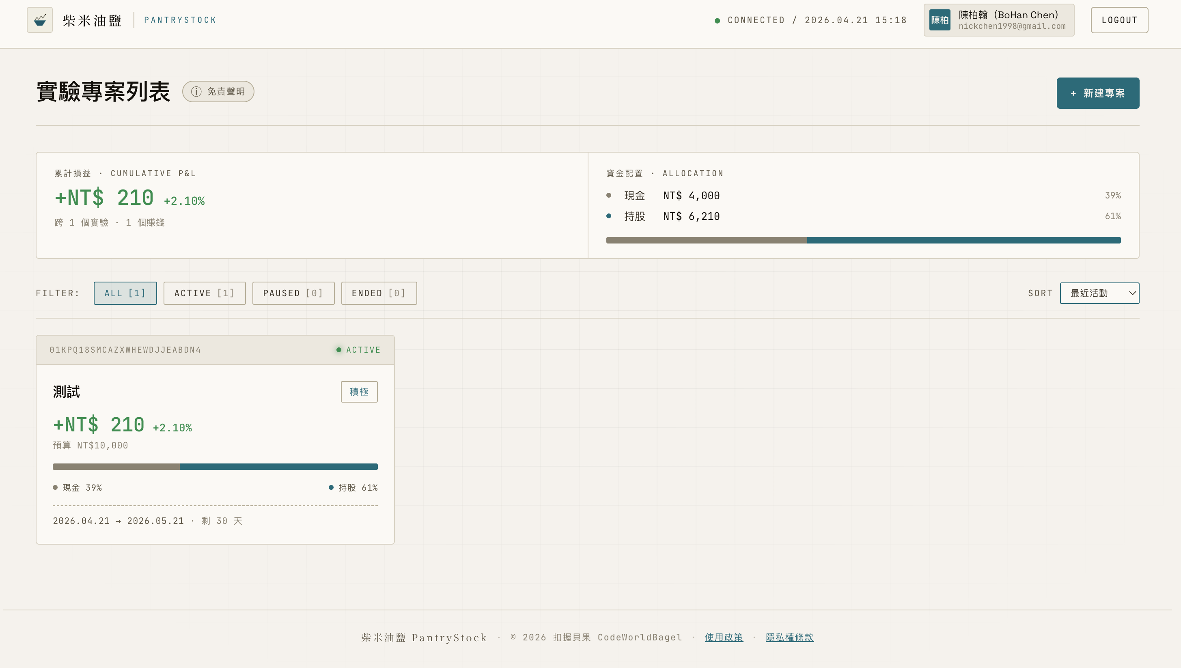Select the ALL [1] filter
1181x668 pixels.
(125, 293)
